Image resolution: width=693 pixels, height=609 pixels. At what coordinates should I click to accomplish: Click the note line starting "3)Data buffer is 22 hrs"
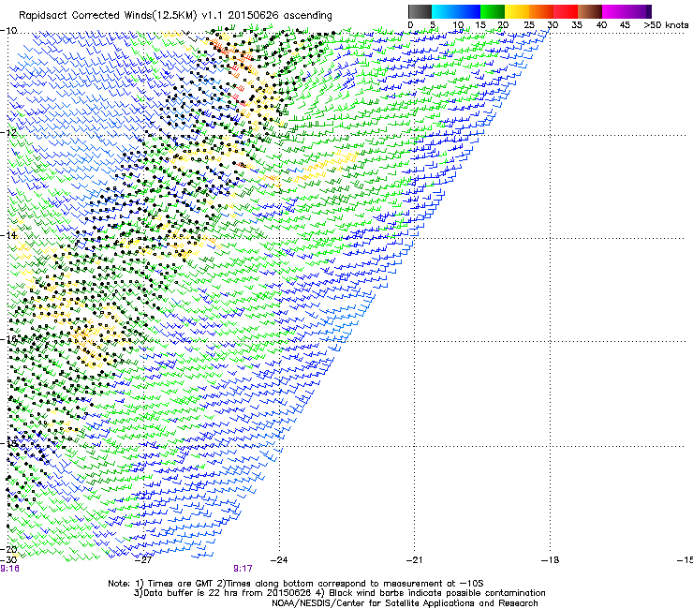click(x=339, y=593)
